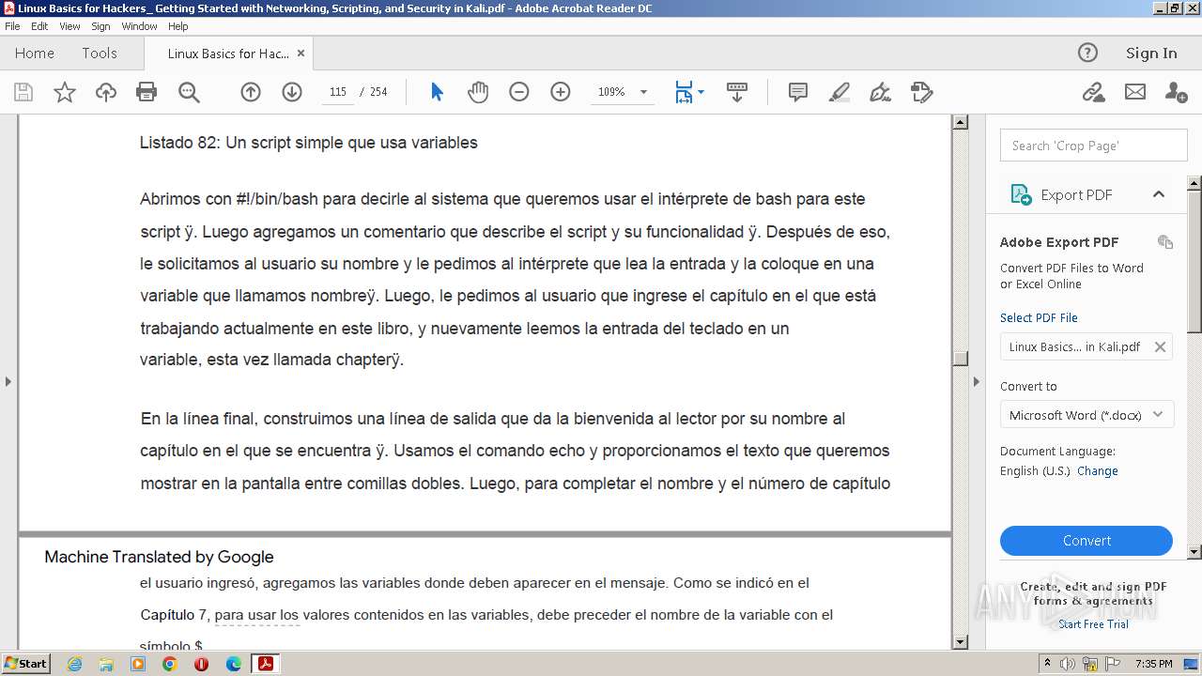
Task: Open the find text magnifier
Action: click(x=189, y=92)
